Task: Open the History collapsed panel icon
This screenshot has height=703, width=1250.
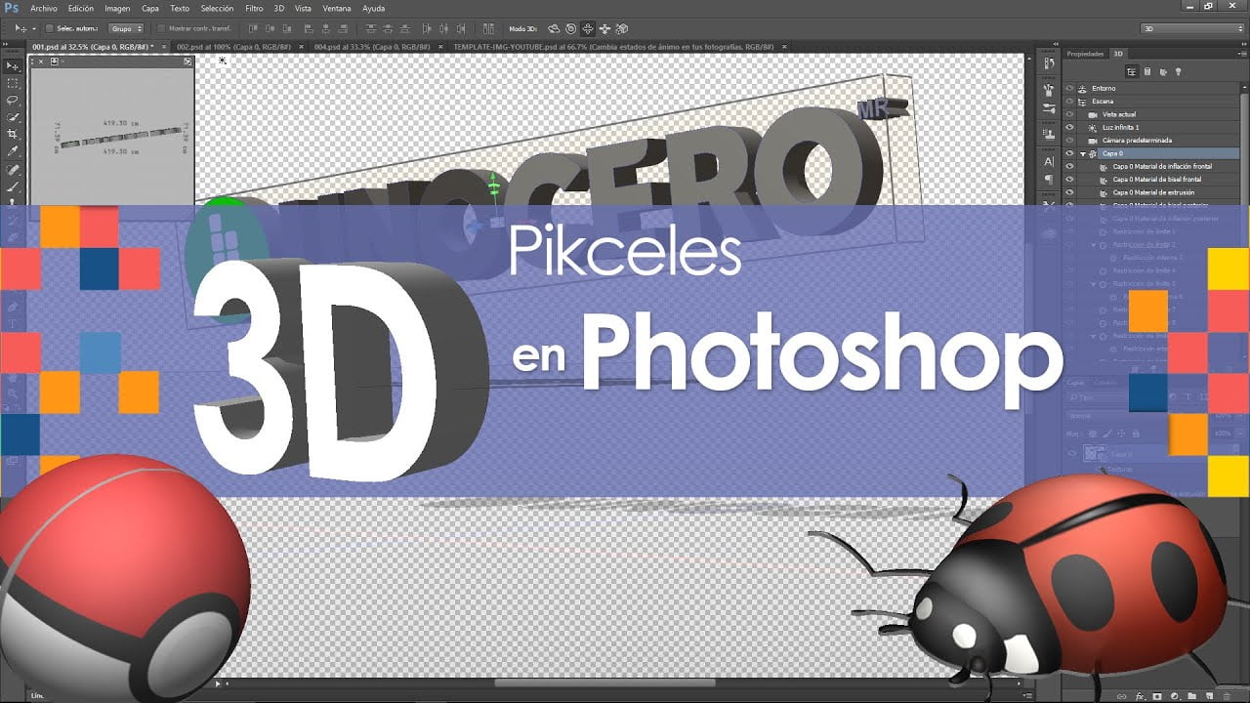Action: (1049, 65)
